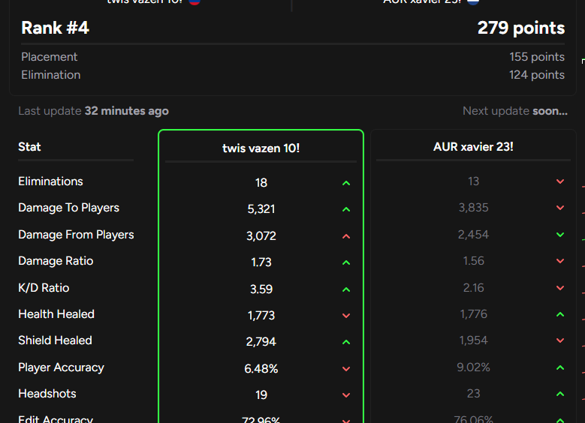Click the Health Healed row label

coord(56,314)
